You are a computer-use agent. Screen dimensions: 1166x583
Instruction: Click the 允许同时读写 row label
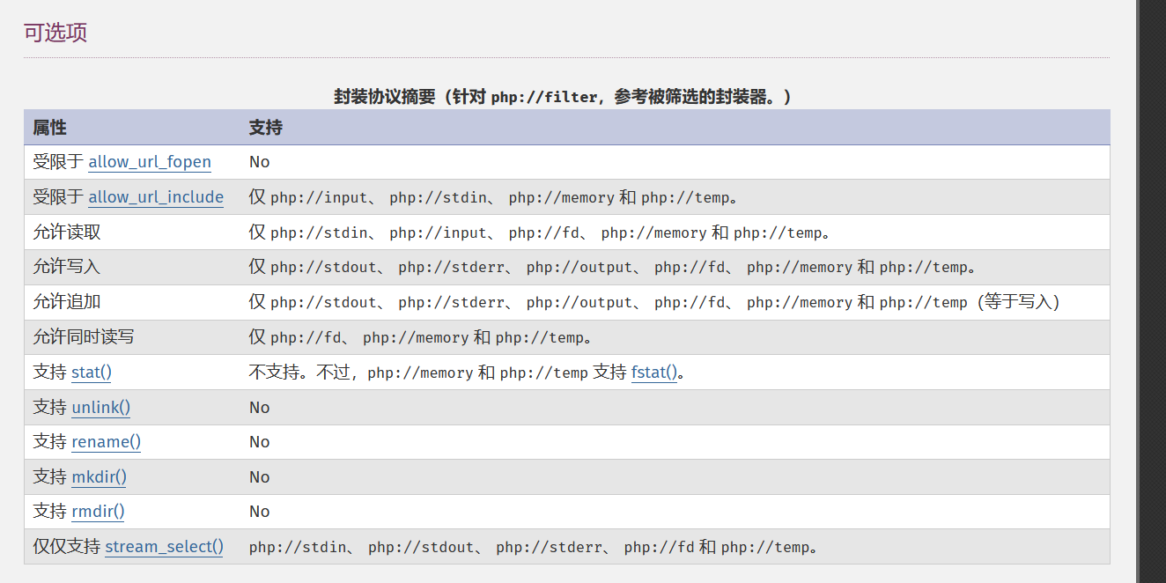point(84,337)
